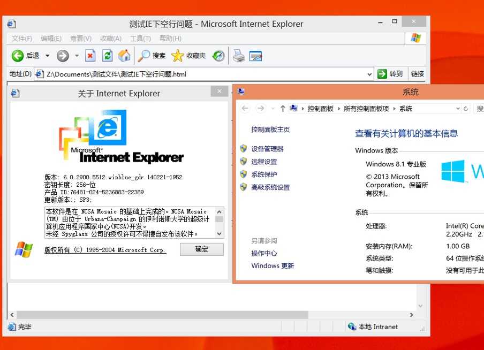Click status bar IE icon next to 完毕
The image size is (484, 350).
(12, 326)
